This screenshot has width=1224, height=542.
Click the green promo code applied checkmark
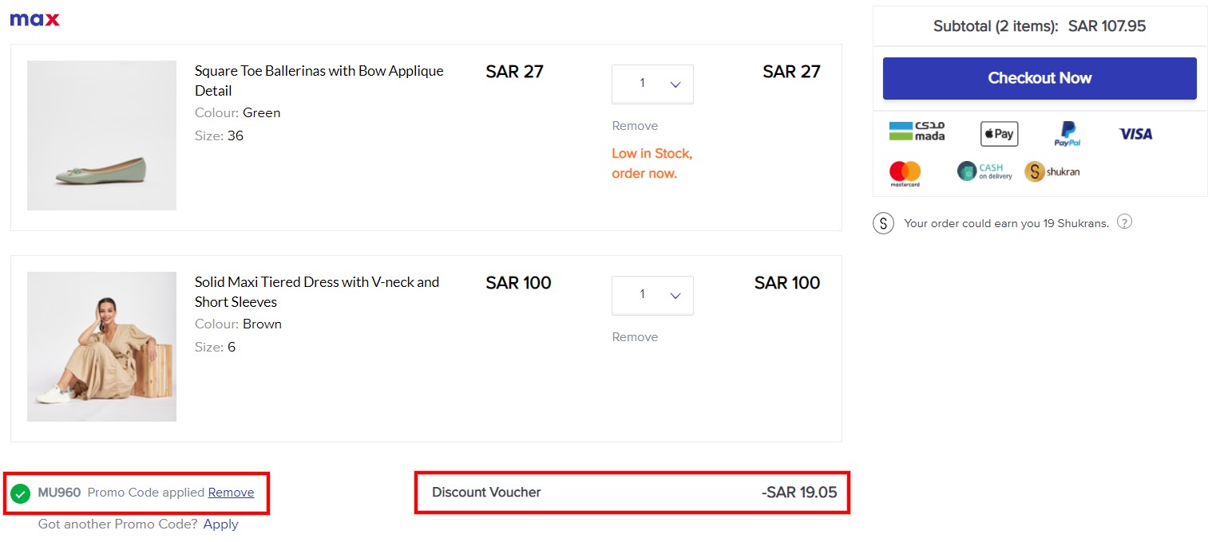tap(21, 493)
